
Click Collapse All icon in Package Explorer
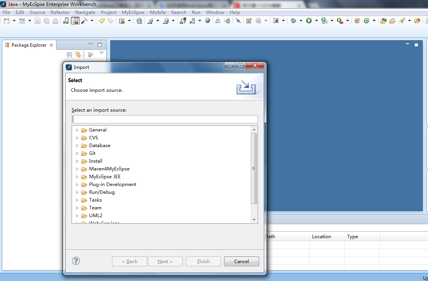tap(70, 54)
